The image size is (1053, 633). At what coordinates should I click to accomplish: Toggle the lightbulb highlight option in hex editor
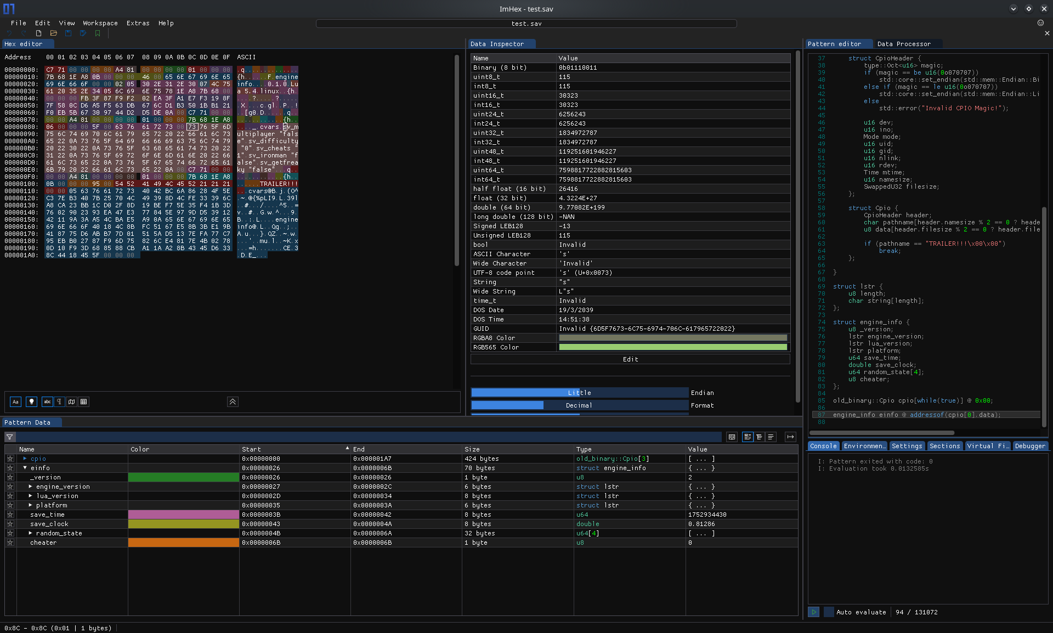click(32, 402)
